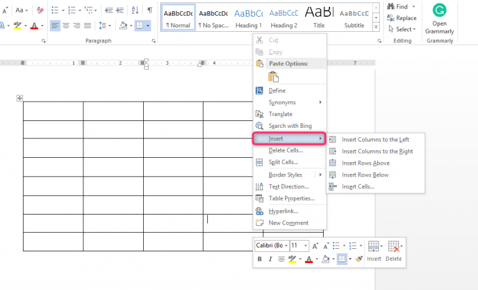Open Grammarly from the ribbon
Image resolution: width=478 pixels, height=290 pixels.
pyautogui.click(x=439, y=19)
